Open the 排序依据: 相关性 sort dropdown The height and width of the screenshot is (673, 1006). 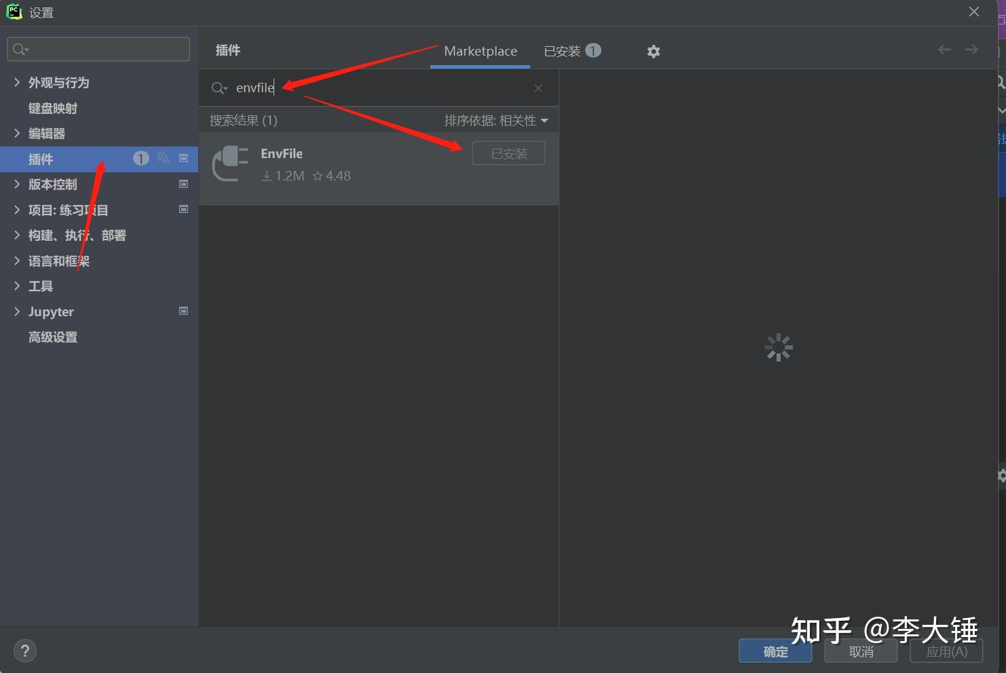pos(496,121)
